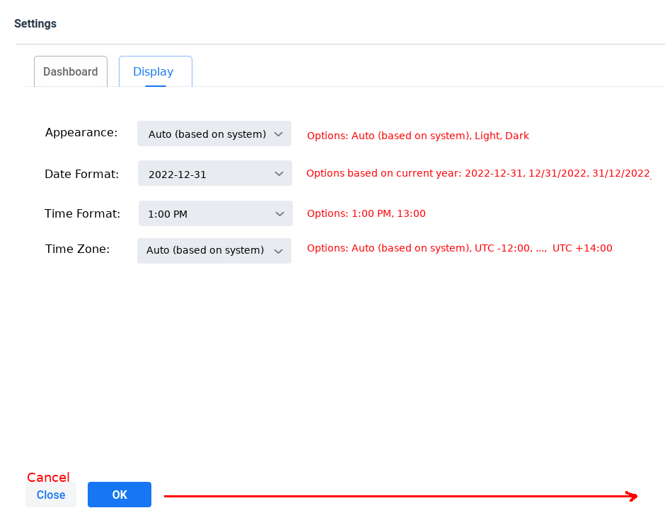Click the red arrow head at bottom right

[633, 497]
